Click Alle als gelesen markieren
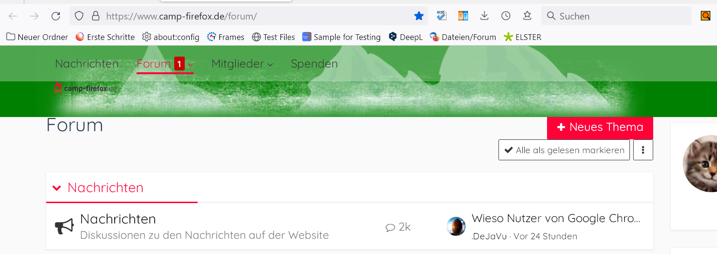 (x=564, y=150)
